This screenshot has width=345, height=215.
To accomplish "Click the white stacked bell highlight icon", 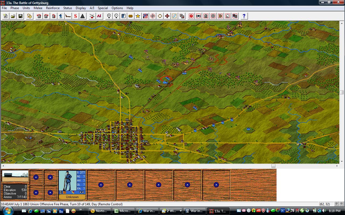I will point(228,16).
